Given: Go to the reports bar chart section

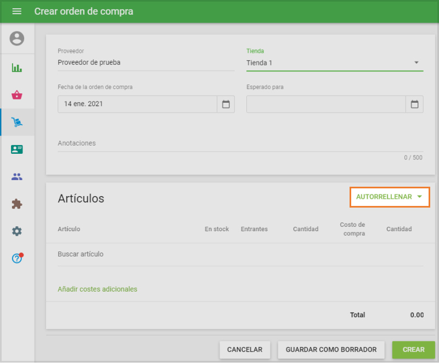Looking at the screenshot, I should (17, 68).
